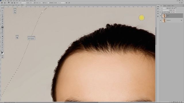Image resolution: width=184 pixels, height=103 pixels.
Task: Go to the Home screen icon
Action: tap(2, 3)
